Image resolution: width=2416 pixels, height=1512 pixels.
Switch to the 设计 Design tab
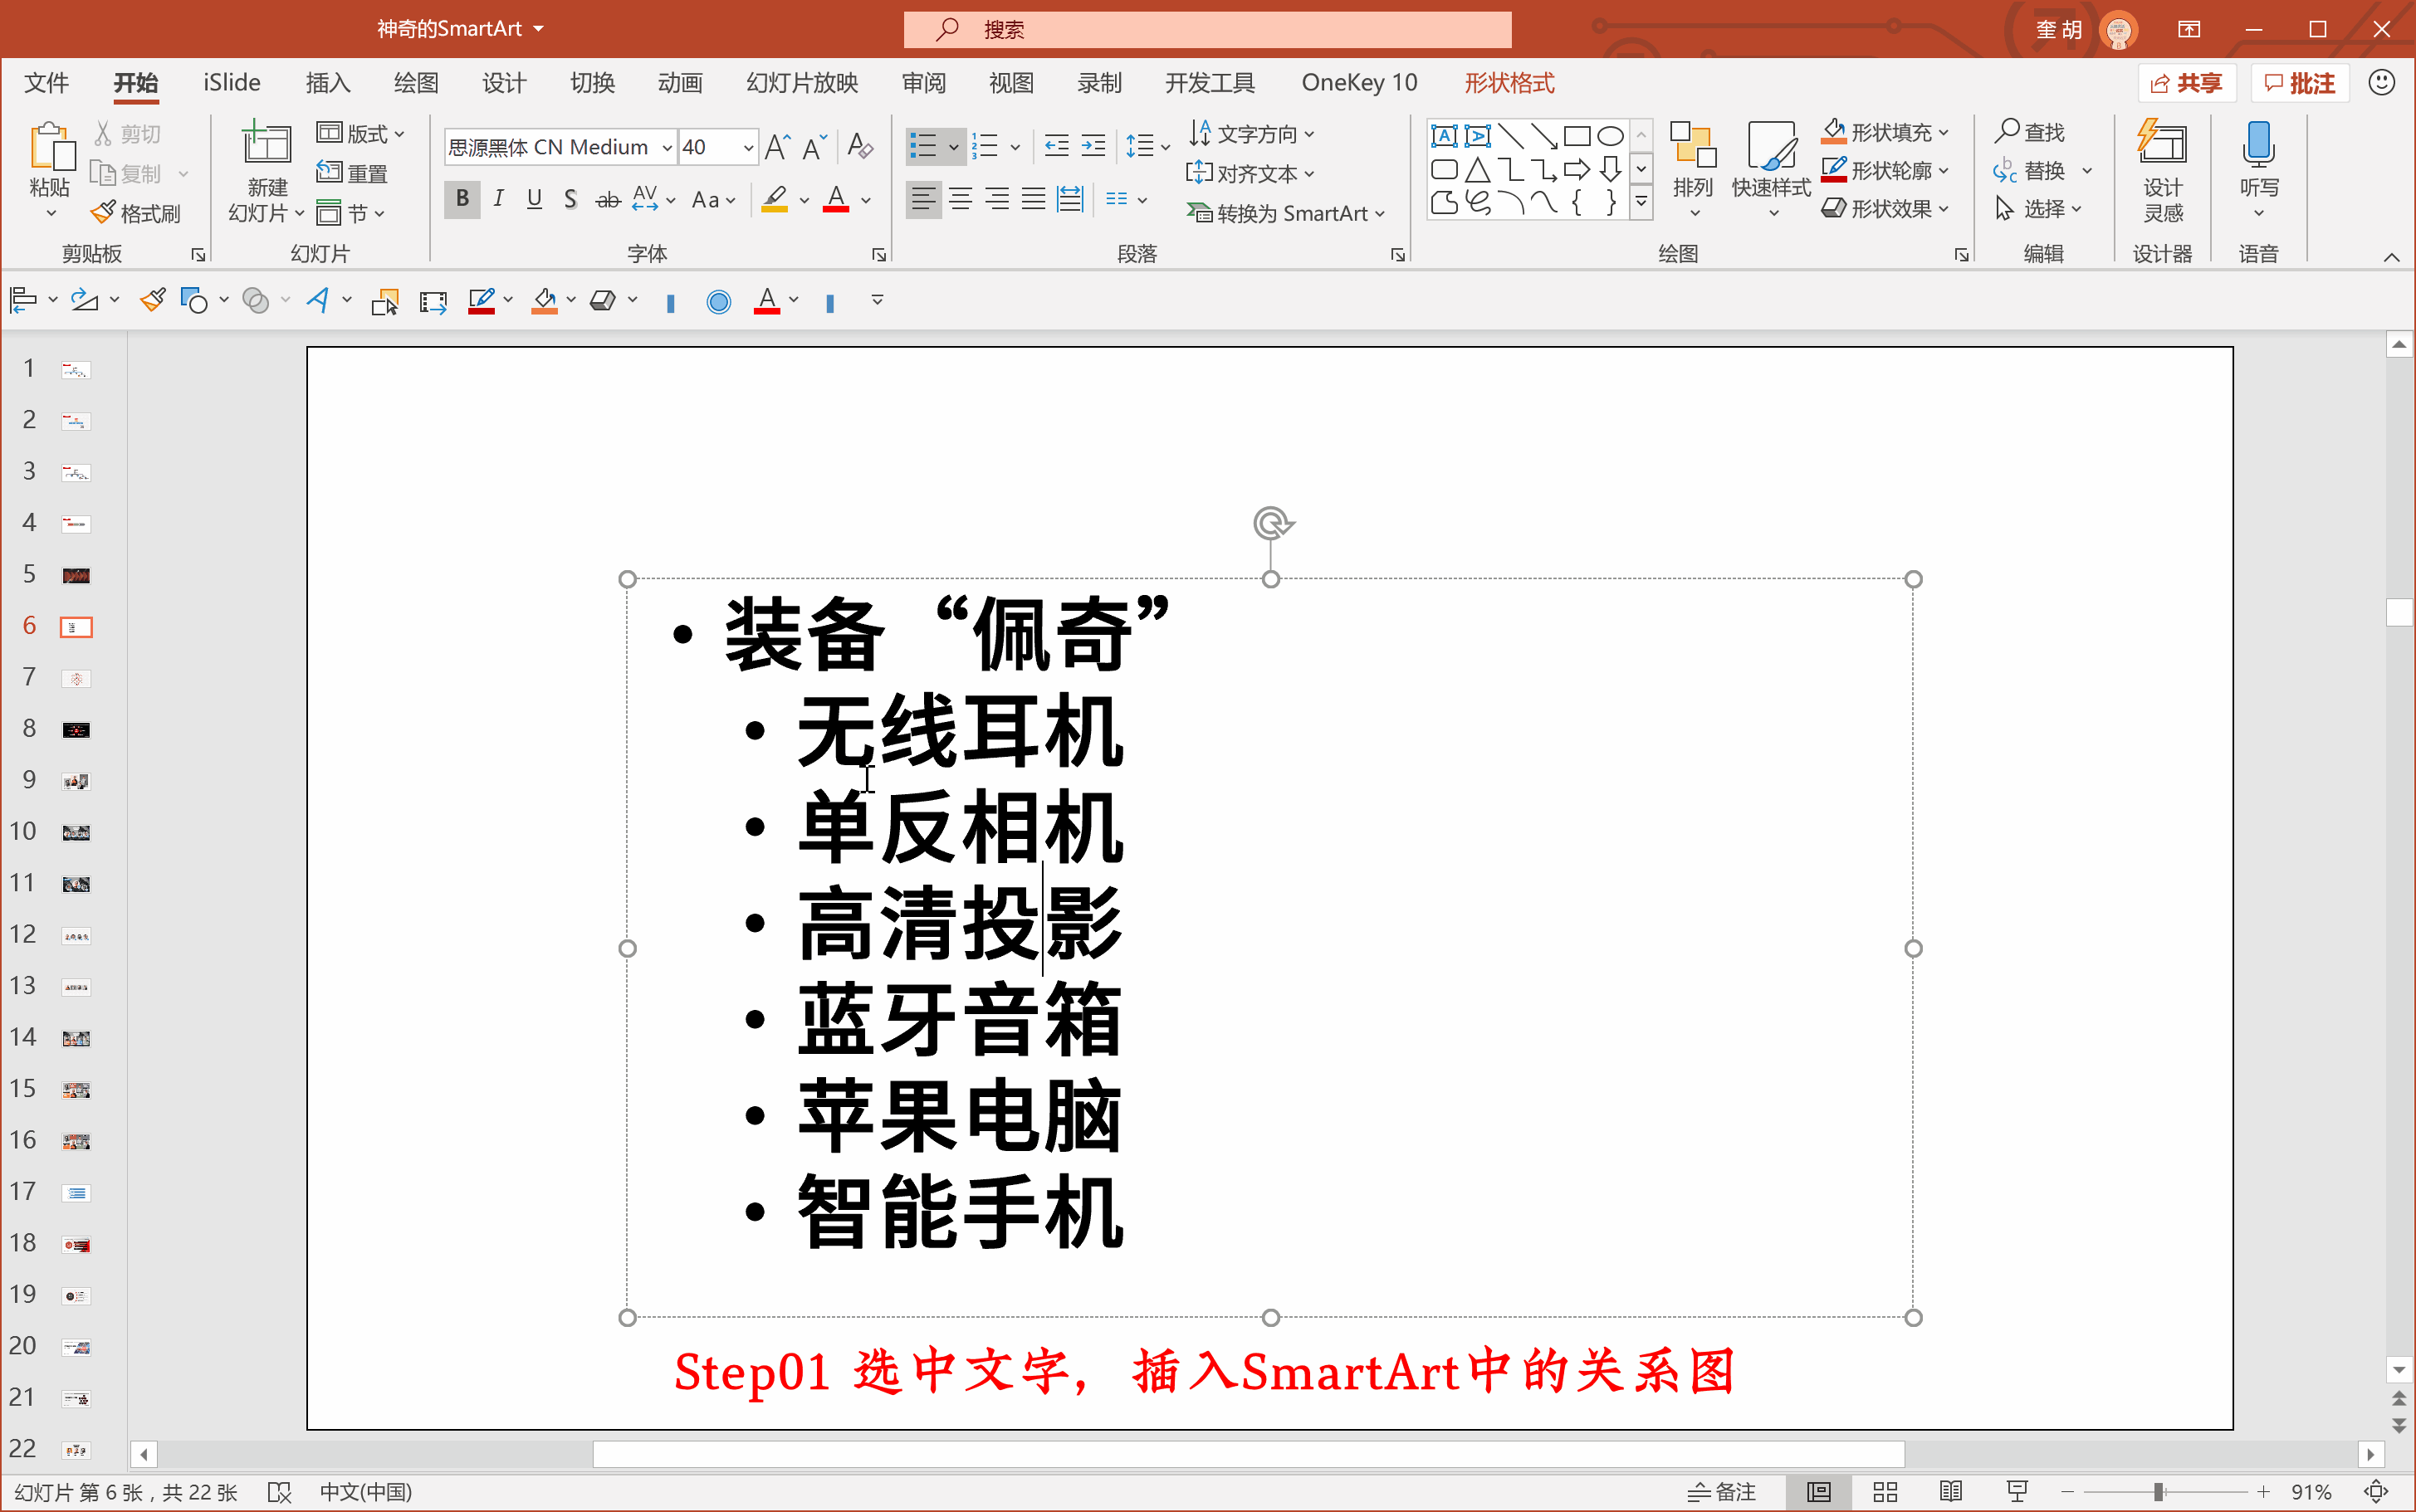[503, 83]
